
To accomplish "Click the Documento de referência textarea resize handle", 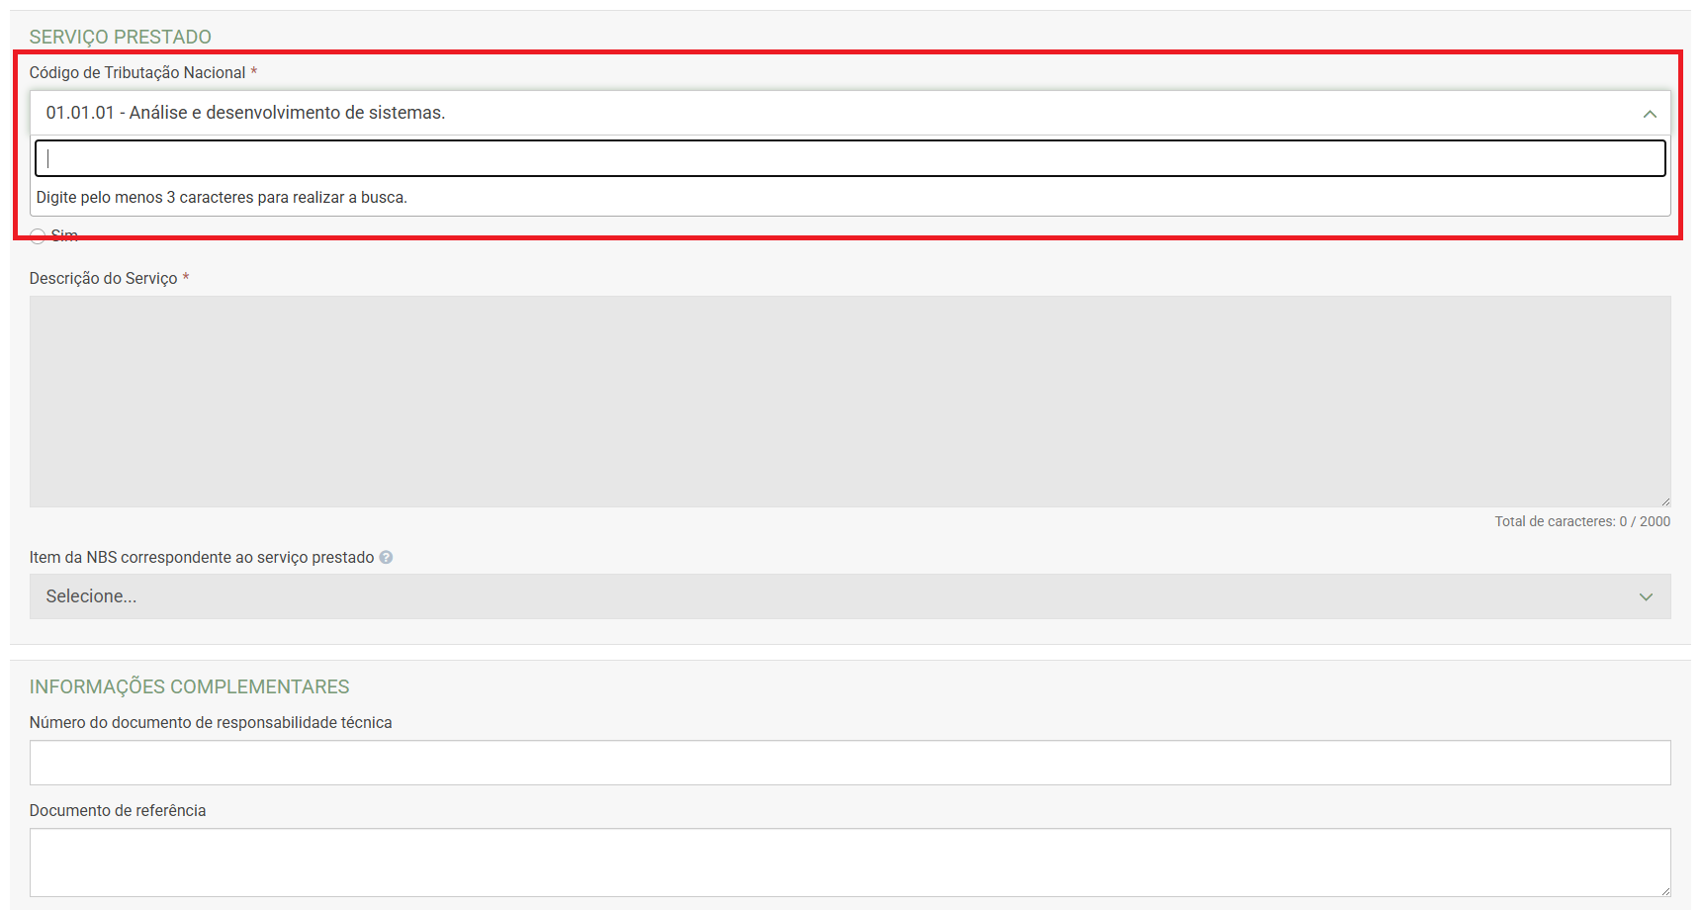I will pos(1665,891).
